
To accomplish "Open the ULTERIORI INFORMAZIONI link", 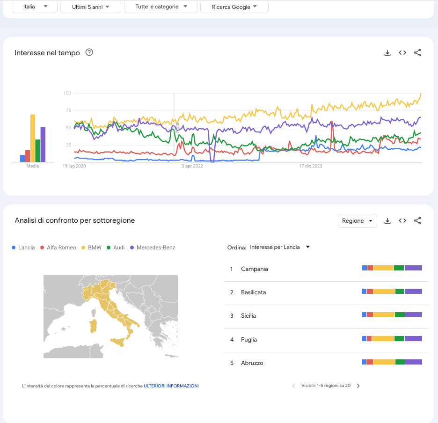I will tap(171, 386).
